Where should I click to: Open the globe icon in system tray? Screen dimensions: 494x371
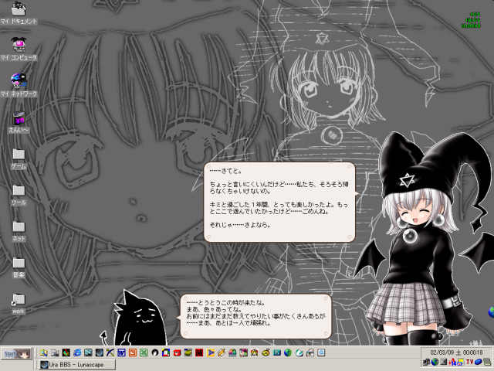[x=435, y=362]
